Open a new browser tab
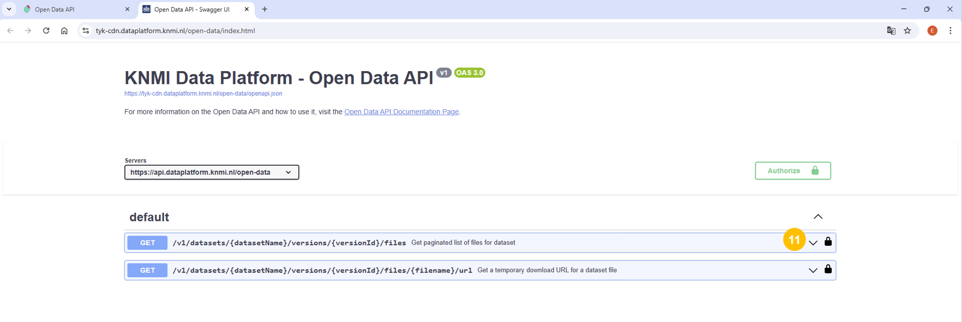 point(265,9)
